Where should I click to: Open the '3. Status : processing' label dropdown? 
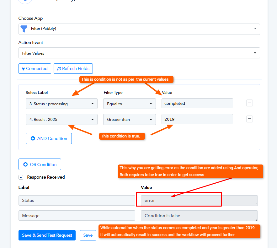coord(61,104)
